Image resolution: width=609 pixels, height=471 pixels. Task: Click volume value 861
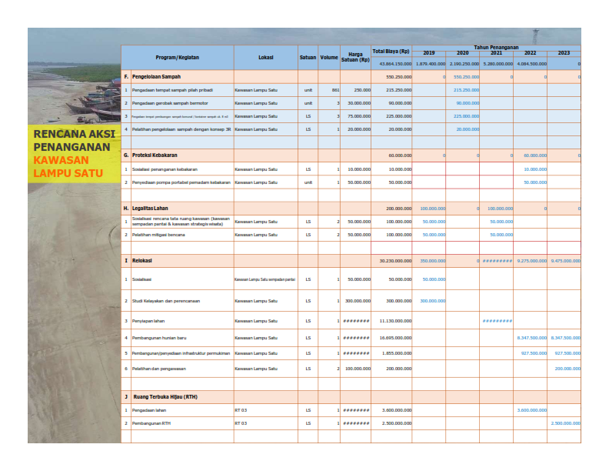[335, 90]
